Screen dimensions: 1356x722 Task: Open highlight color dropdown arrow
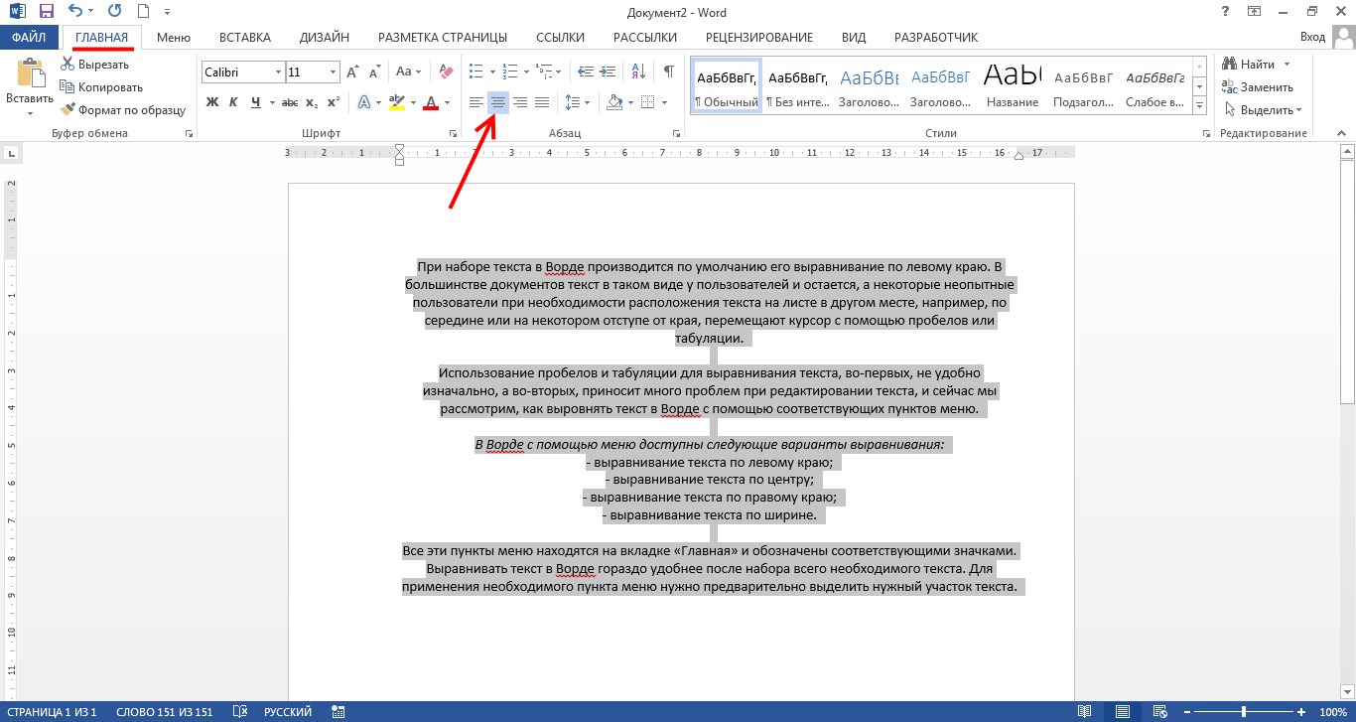tap(413, 102)
